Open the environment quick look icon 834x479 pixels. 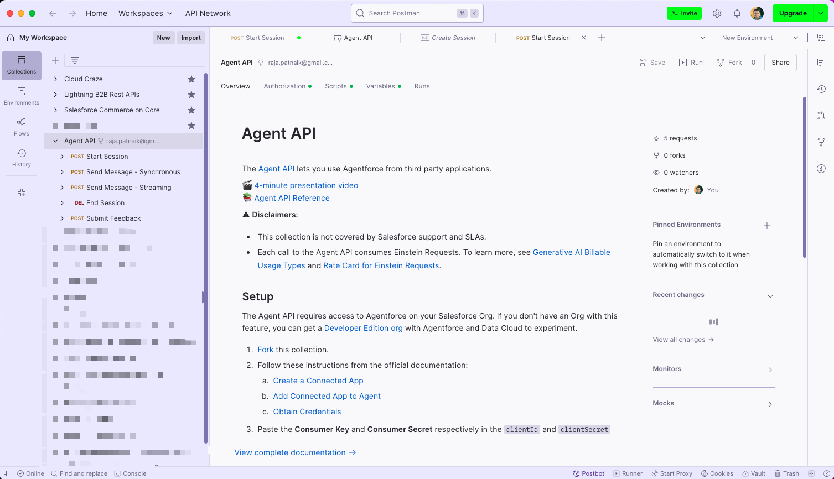[821, 38]
